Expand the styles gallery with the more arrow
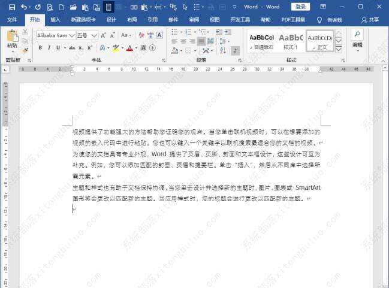This screenshot has height=288, width=389. coord(339,49)
